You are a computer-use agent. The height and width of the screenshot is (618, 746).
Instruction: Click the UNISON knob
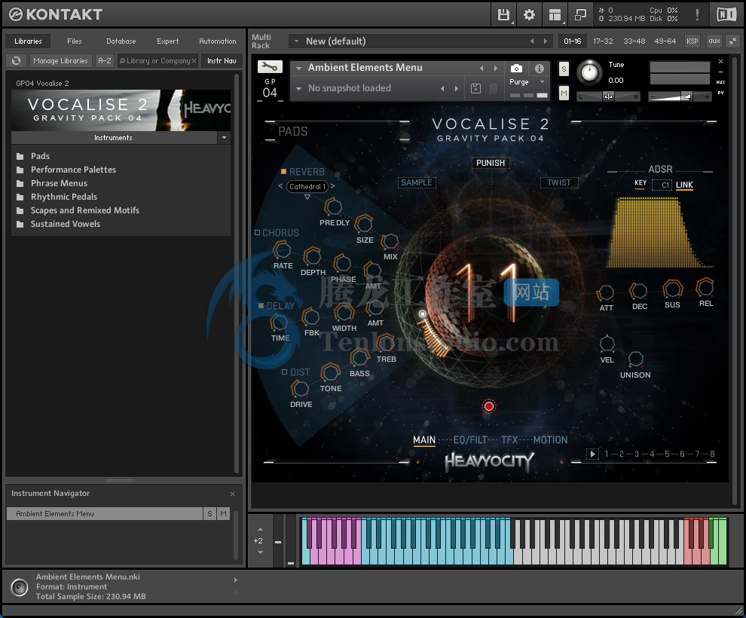tap(636, 359)
